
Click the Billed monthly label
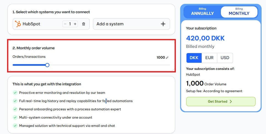(x=200, y=47)
